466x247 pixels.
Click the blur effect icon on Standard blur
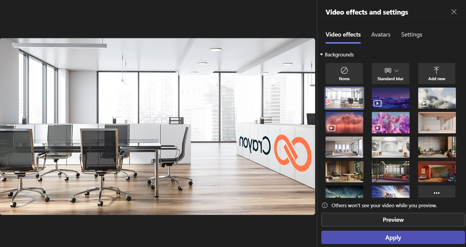[x=388, y=70]
